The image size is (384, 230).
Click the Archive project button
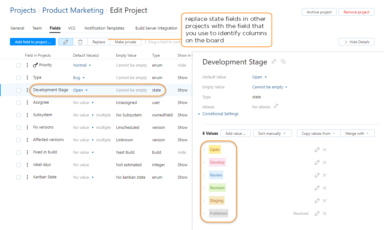pyautogui.click(x=319, y=12)
